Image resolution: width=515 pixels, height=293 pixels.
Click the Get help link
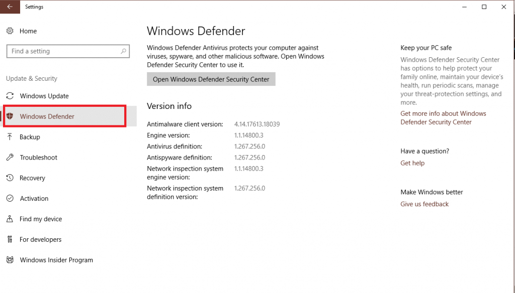[x=412, y=163]
